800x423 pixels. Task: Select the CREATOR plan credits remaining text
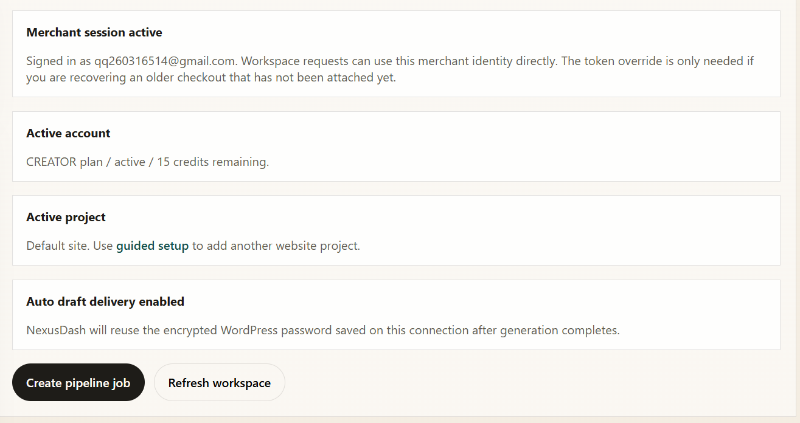click(147, 162)
